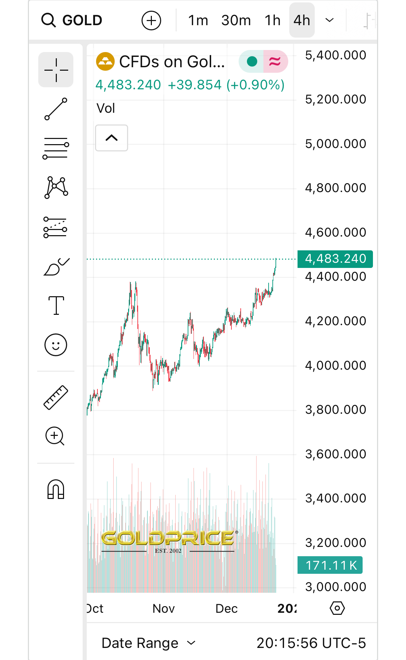Click the search magnifier icon
The image size is (406, 660).
point(48,20)
